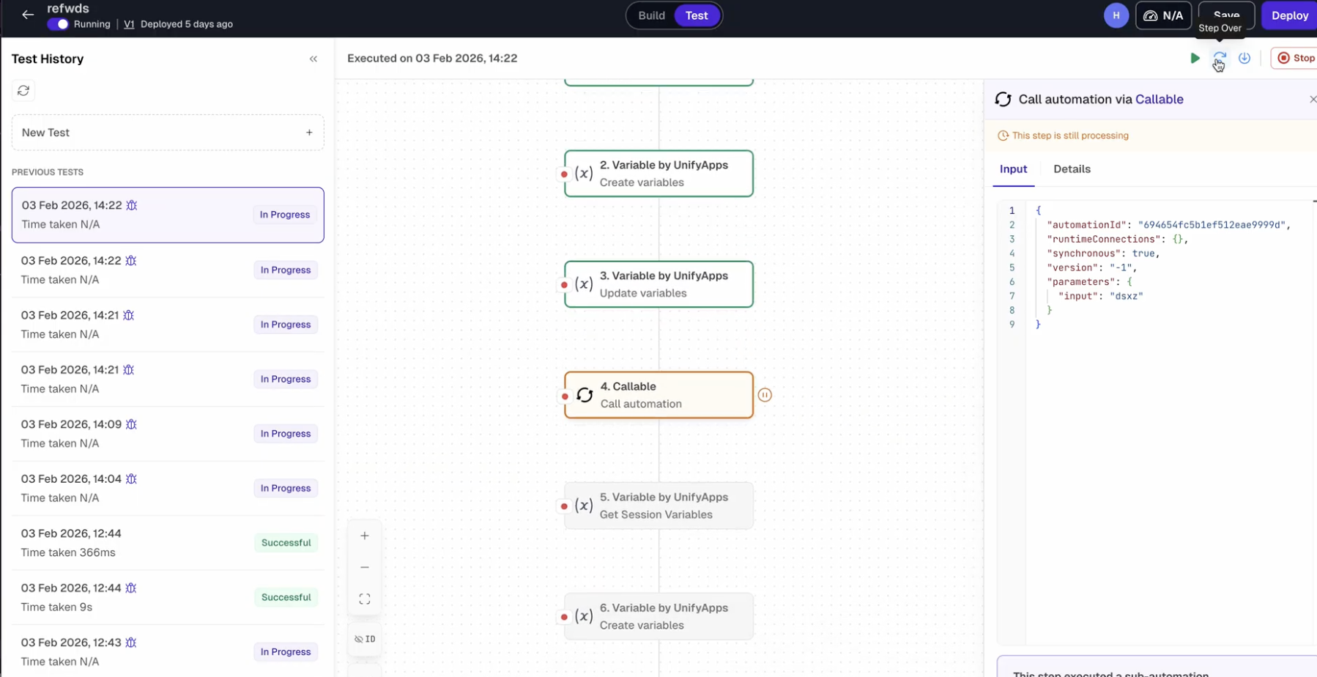Open the H user avatar
The height and width of the screenshot is (677, 1317).
click(x=1116, y=15)
